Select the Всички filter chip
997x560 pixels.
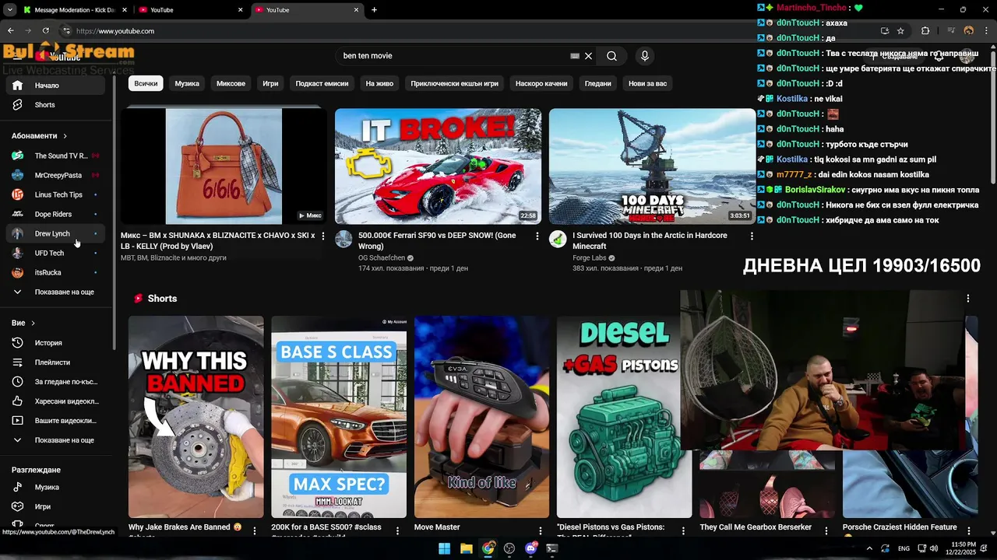click(146, 83)
